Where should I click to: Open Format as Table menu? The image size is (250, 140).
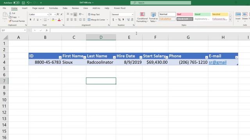click(x=153, y=17)
